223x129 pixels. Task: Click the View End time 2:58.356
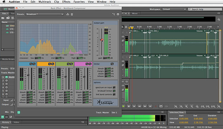click(x=198, y=122)
